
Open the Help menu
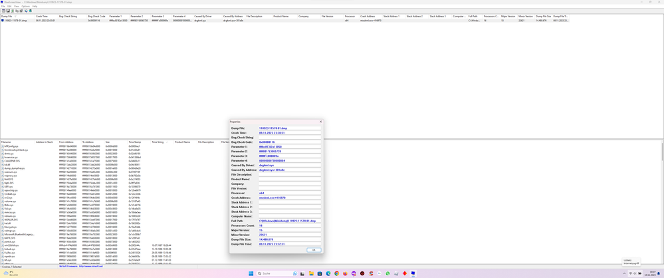pos(35,7)
